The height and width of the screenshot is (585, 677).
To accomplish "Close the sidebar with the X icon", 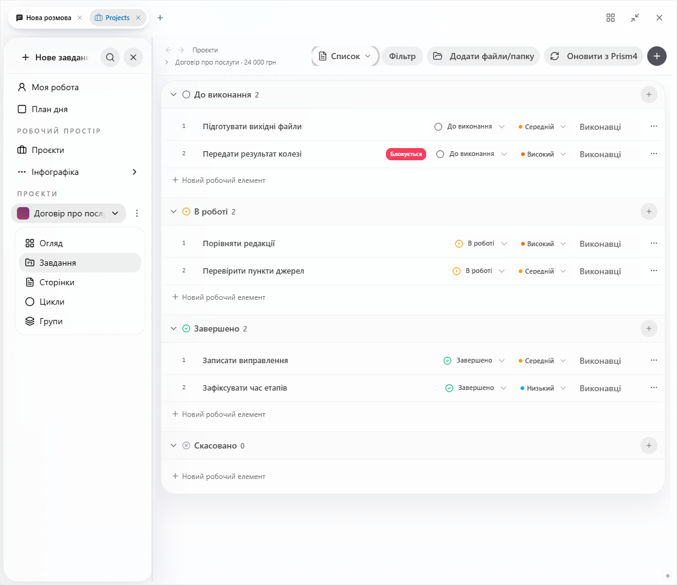I will [133, 57].
